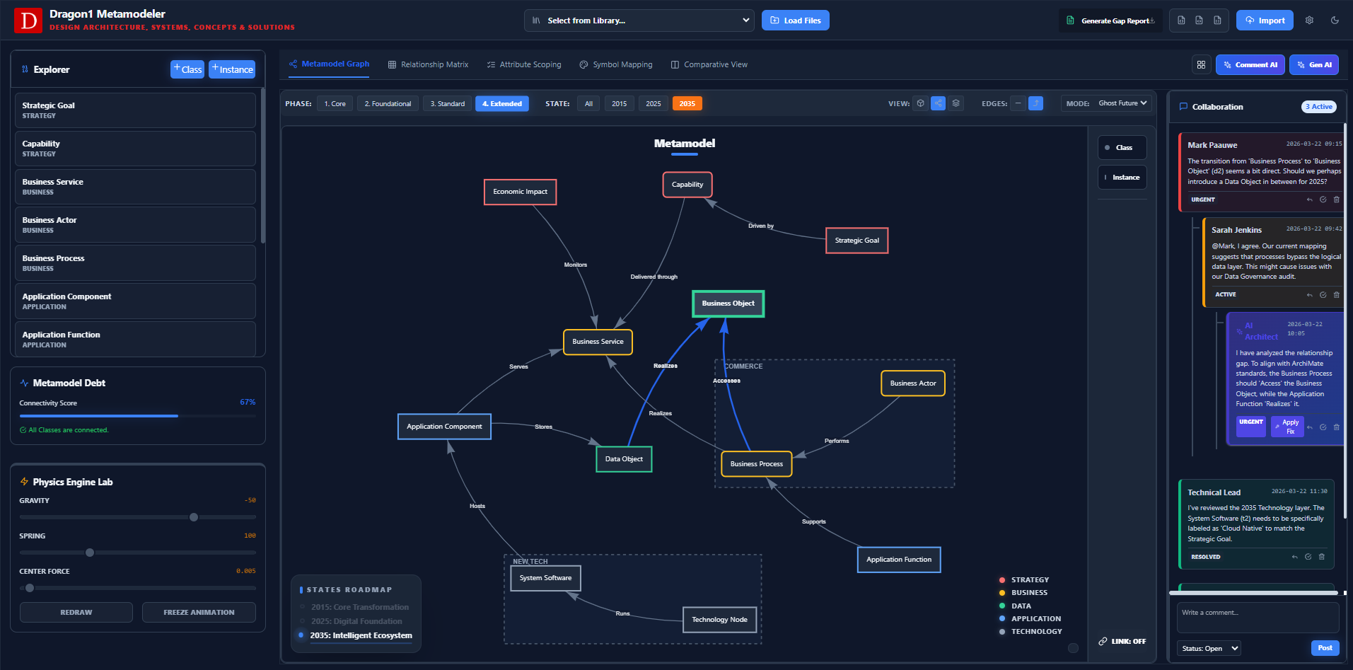1353x670 pixels.
Task: Toggle the Instance legend button
Action: point(1122,177)
